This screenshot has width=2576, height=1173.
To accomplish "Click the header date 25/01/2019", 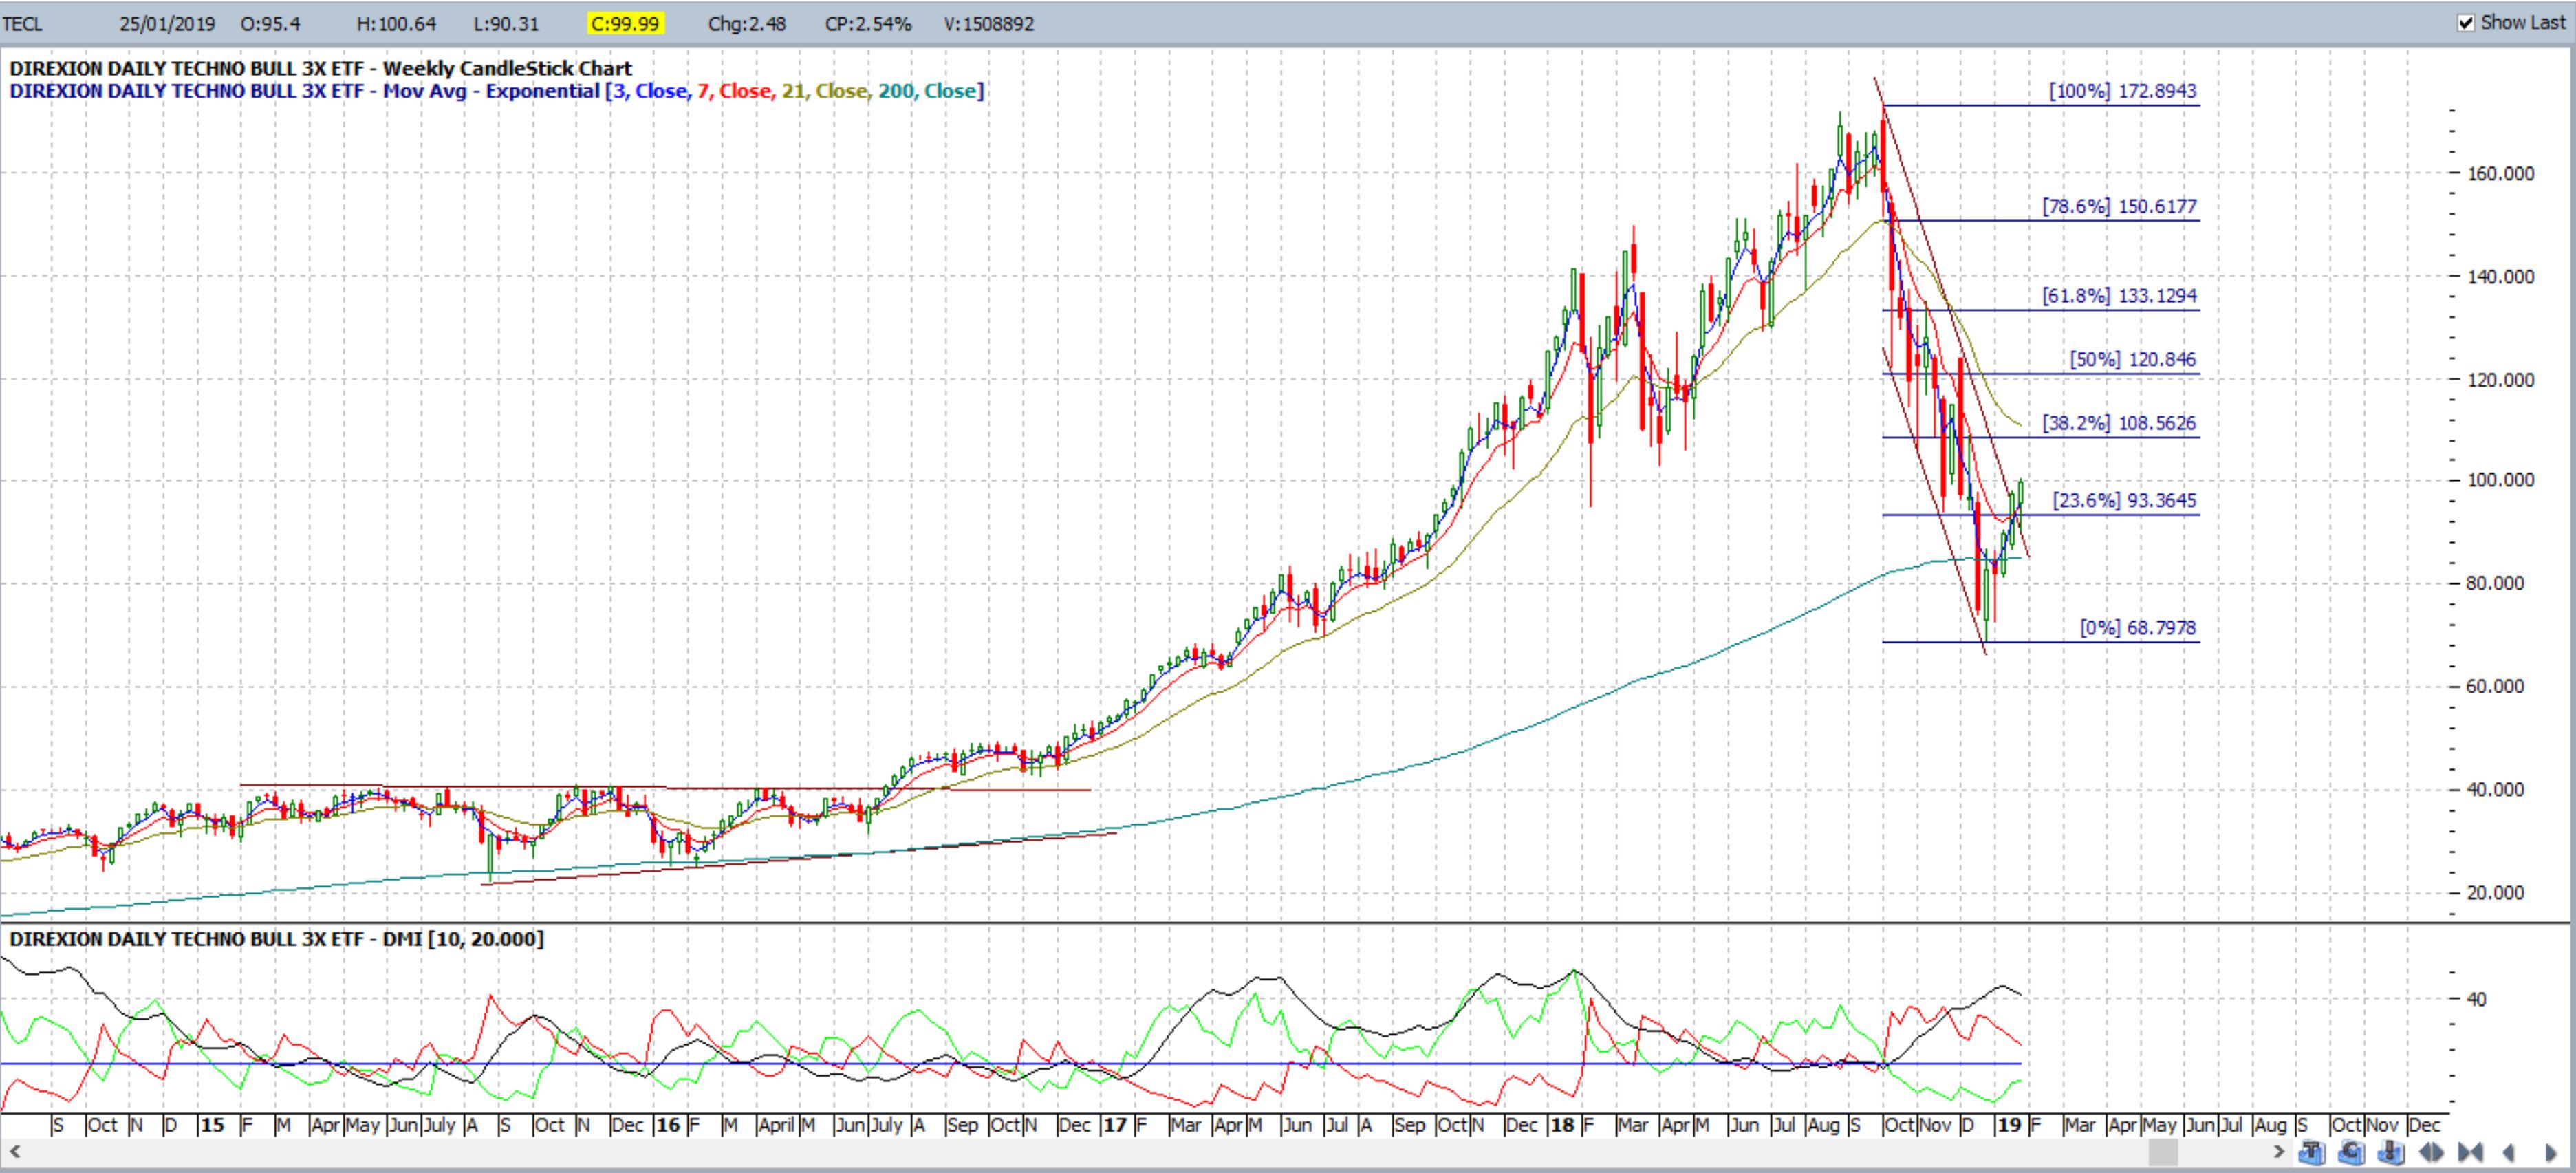I will pyautogui.click(x=166, y=23).
